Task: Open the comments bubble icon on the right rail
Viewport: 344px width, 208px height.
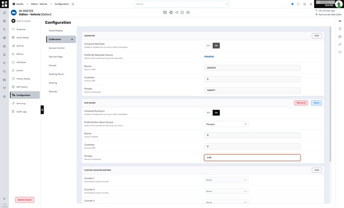Action: [x=340, y=52]
